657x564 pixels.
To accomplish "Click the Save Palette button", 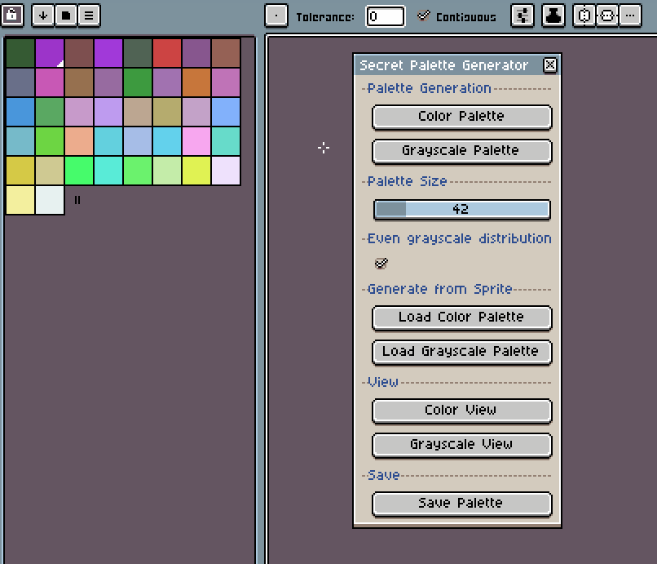I will pyautogui.click(x=461, y=504).
